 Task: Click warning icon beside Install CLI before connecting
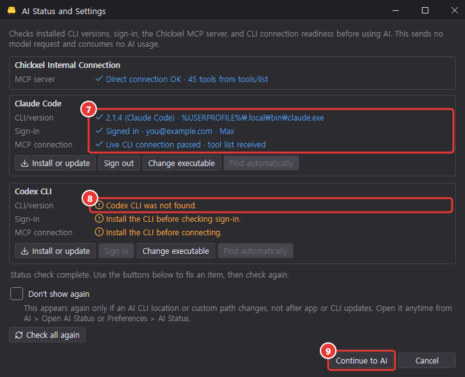[x=99, y=232]
